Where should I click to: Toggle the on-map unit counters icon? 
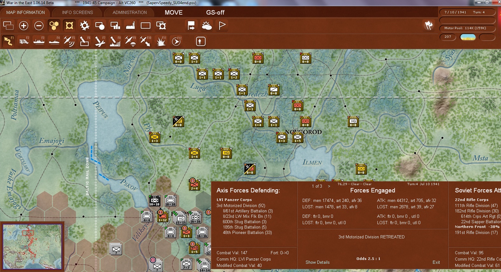click(x=69, y=25)
